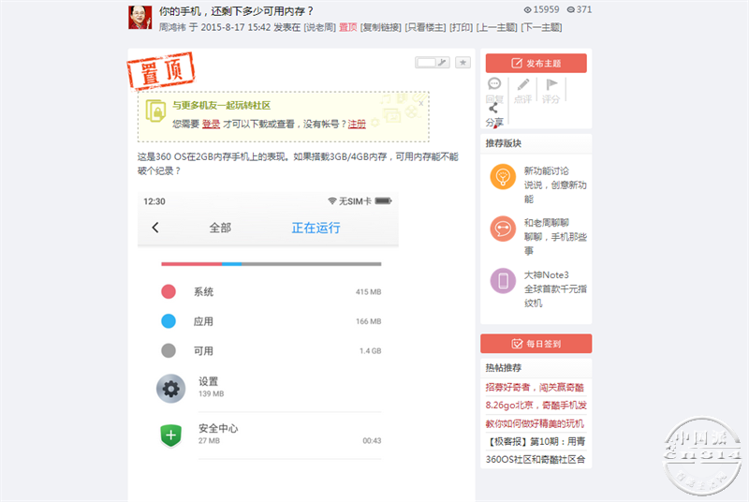Click the Wi-Fi icon in screenshot
This screenshot has width=749, height=502.
tap(332, 201)
